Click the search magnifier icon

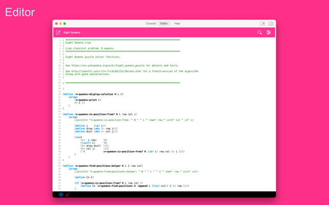tap(259, 33)
